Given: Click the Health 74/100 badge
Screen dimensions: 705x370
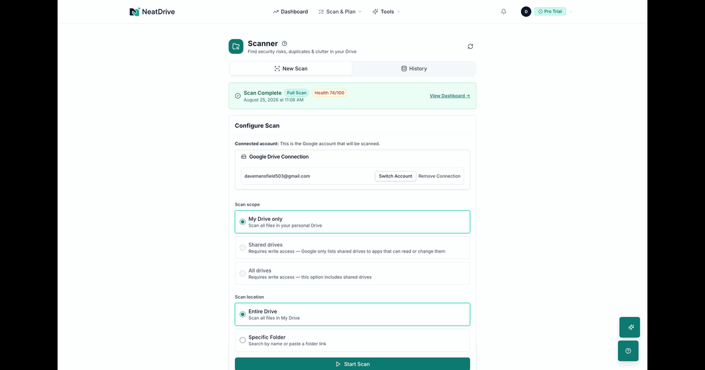Looking at the screenshot, I should pos(329,93).
